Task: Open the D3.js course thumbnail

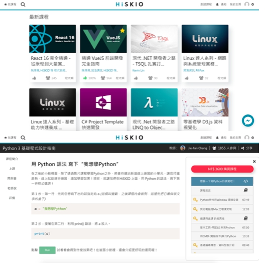Action: point(205,102)
